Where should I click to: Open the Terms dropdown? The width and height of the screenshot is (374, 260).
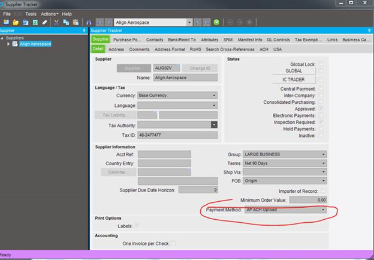click(x=324, y=163)
